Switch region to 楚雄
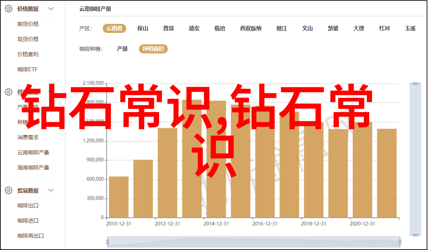 tap(333, 29)
